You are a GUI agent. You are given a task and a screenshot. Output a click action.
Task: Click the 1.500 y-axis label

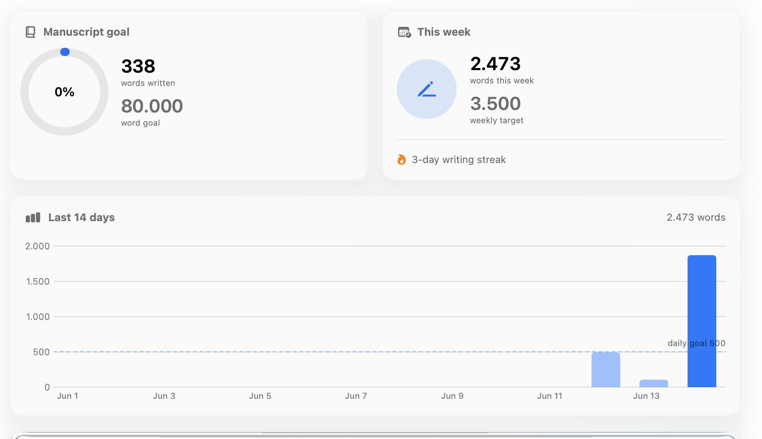point(38,281)
